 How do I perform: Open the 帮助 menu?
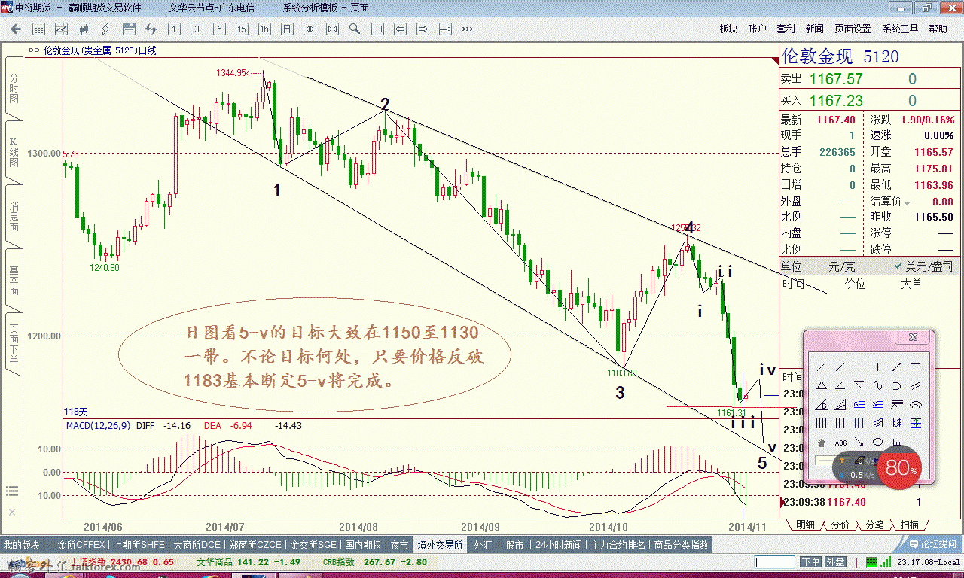tap(938, 29)
